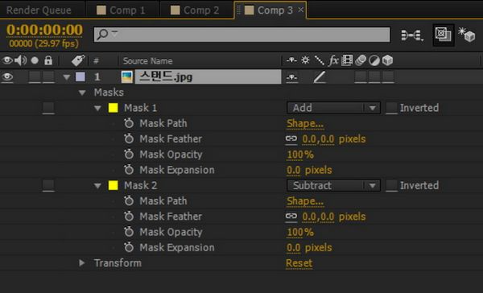Toggle the Draft 3D button

click(466, 35)
